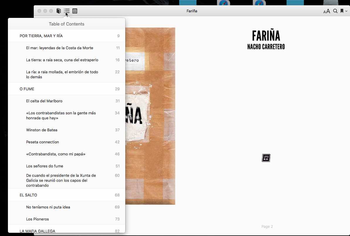Click the search magnifier icon
The height and width of the screenshot is (236, 350).
pyautogui.click(x=335, y=11)
